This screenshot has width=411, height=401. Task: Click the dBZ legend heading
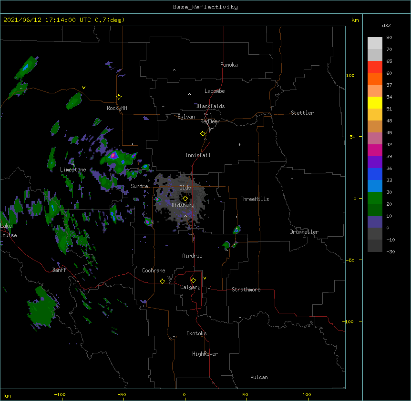pyautogui.click(x=386, y=25)
